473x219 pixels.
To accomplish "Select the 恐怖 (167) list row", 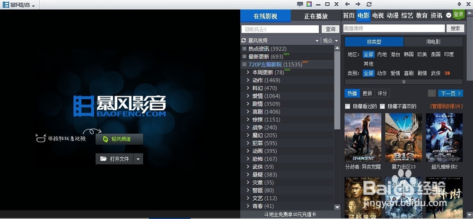I will [x=287, y=159].
